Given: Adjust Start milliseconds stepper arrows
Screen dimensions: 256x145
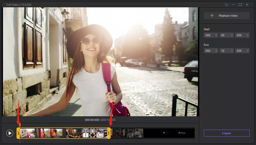Looking at the screenshot, I should (248, 35).
